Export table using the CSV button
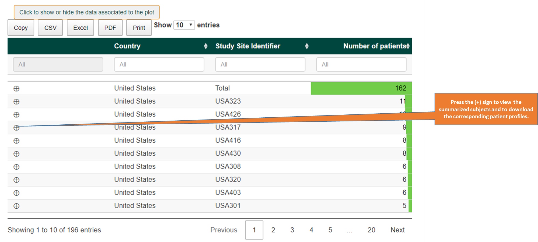Viewport: 538px width, 242px height. (50, 27)
